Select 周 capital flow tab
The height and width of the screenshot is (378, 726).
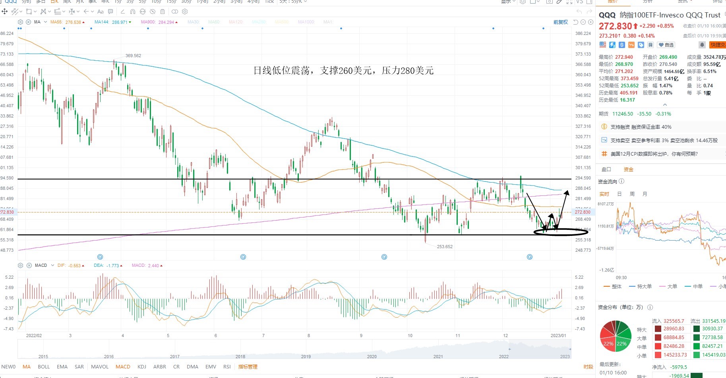[x=632, y=194]
